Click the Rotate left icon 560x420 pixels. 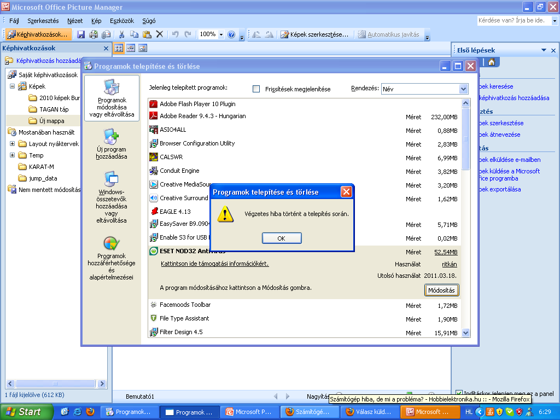click(x=256, y=34)
